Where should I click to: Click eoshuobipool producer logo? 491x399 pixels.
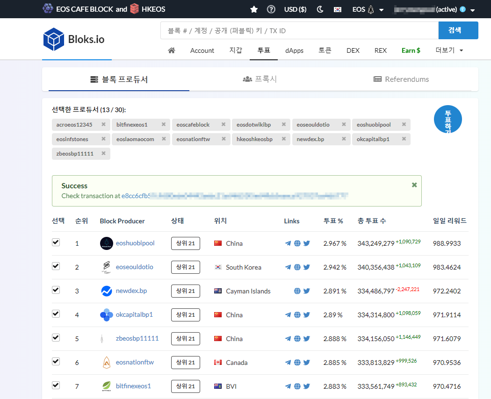(x=107, y=243)
